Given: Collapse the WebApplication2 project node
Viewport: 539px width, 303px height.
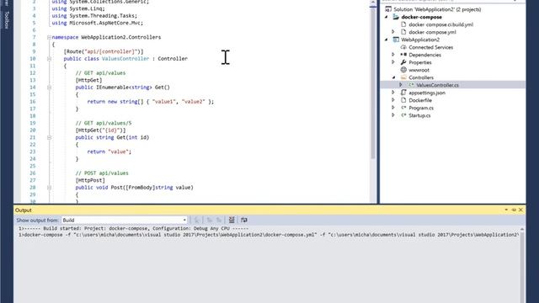Looking at the screenshot, I should click(x=386, y=40).
